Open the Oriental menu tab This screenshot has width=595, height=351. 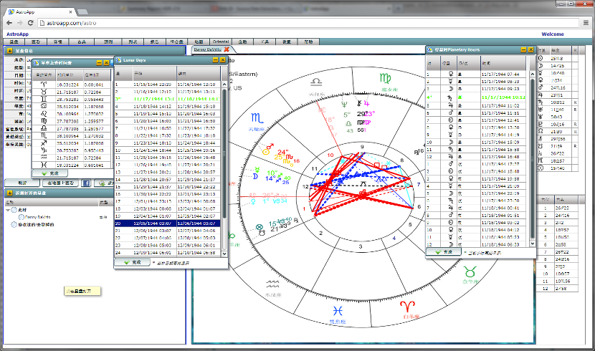tap(222, 42)
